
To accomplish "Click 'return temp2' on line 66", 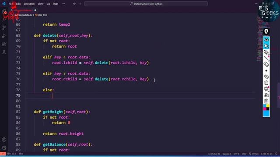I will (56, 24).
